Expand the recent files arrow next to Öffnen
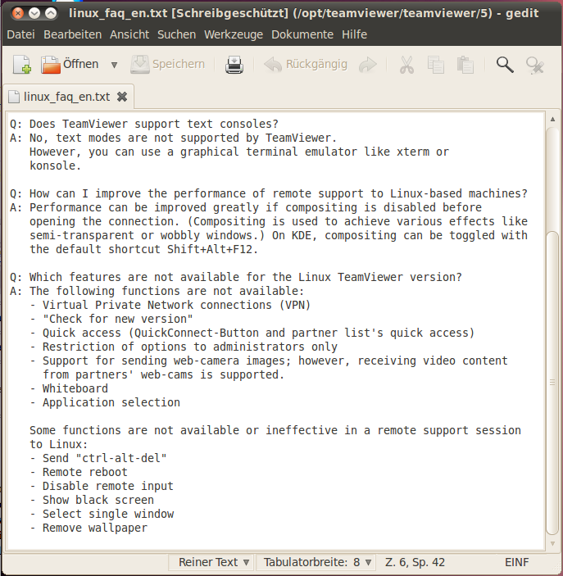The image size is (563, 576). (x=114, y=65)
